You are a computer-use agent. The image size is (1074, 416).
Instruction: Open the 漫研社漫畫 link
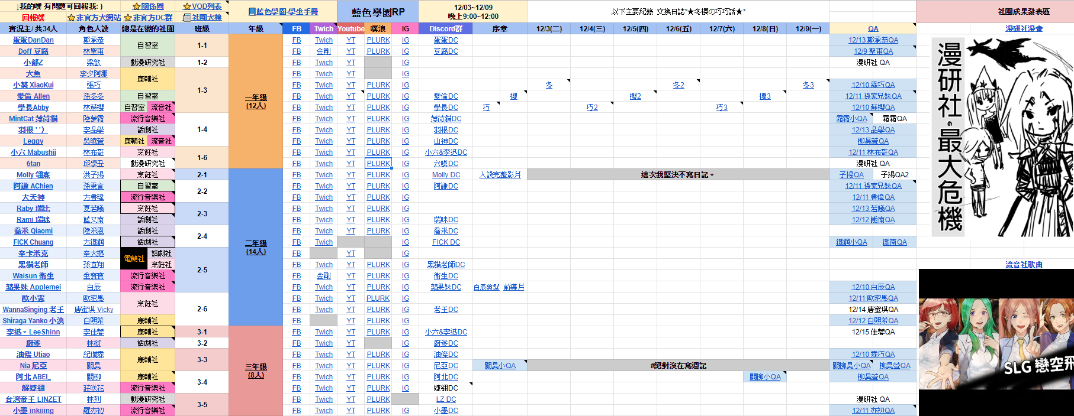point(1024,28)
